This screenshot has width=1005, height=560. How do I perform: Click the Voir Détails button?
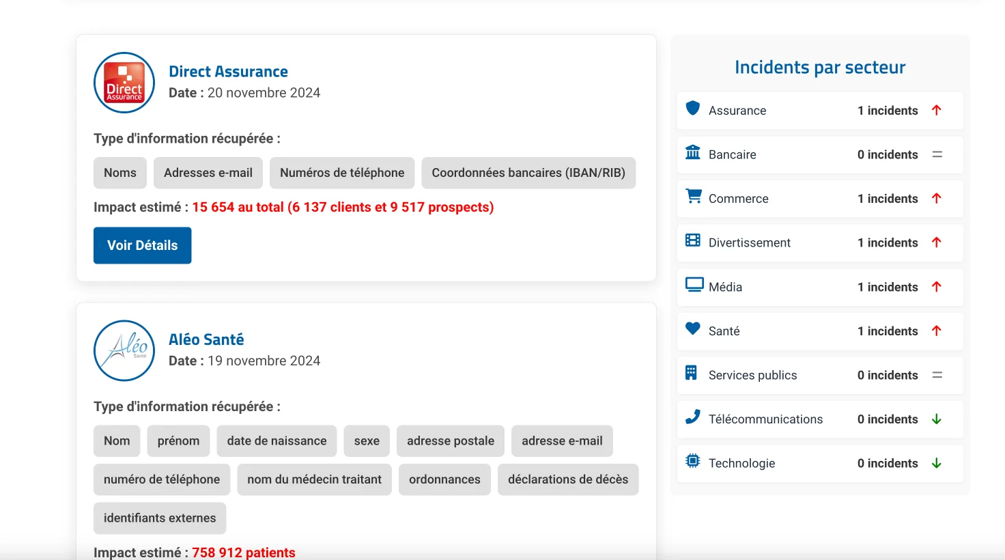142,245
